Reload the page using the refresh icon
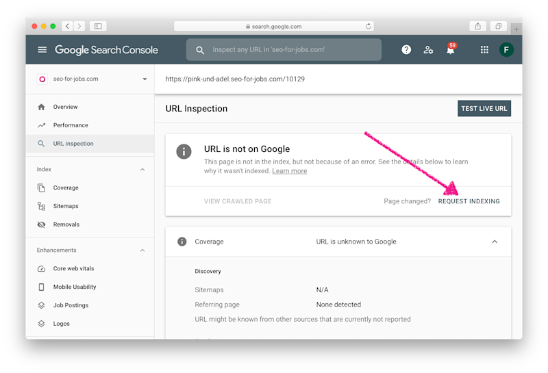548x373 pixels. point(368,26)
